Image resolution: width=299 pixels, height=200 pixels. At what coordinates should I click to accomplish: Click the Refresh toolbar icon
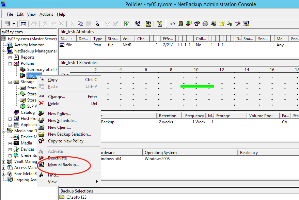[x=127, y=24]
